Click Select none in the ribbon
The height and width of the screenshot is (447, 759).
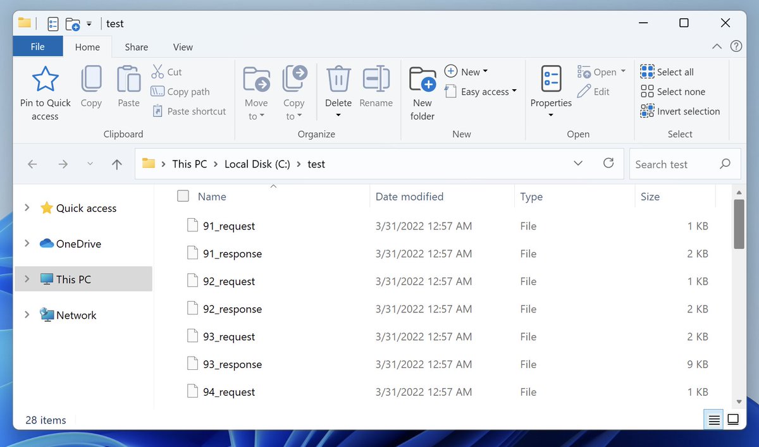672,92
